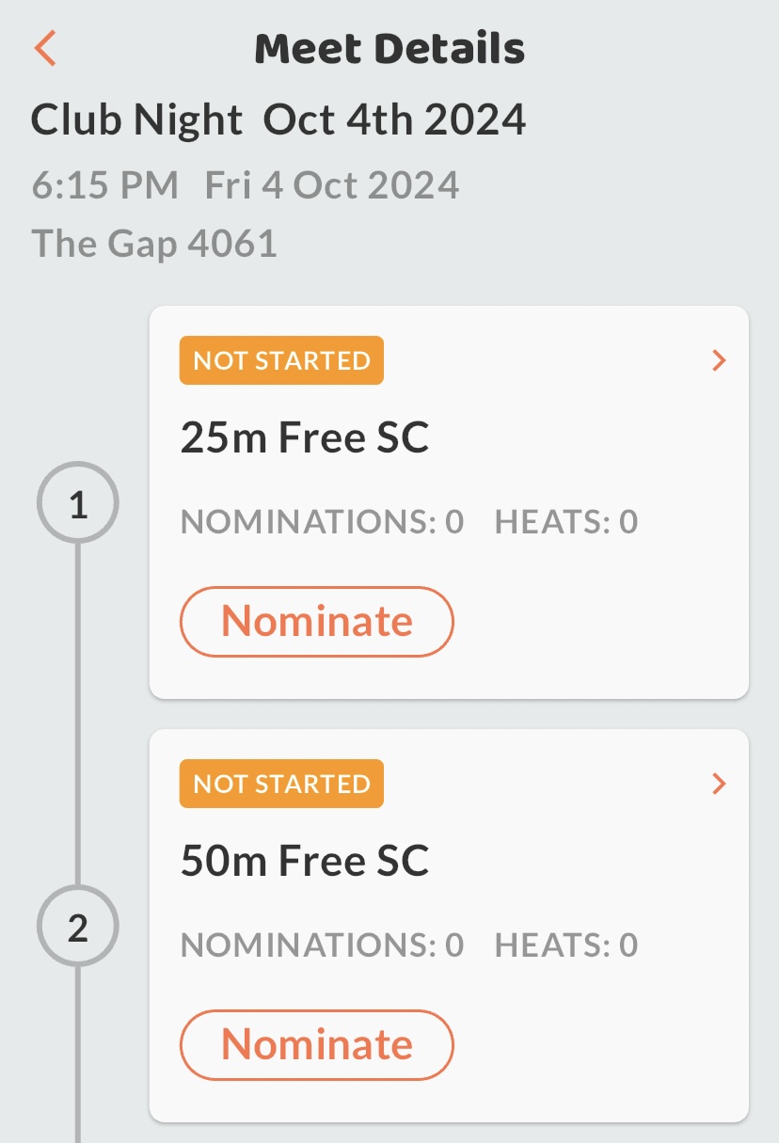Select timeline marker number 1

pos(78,504)
